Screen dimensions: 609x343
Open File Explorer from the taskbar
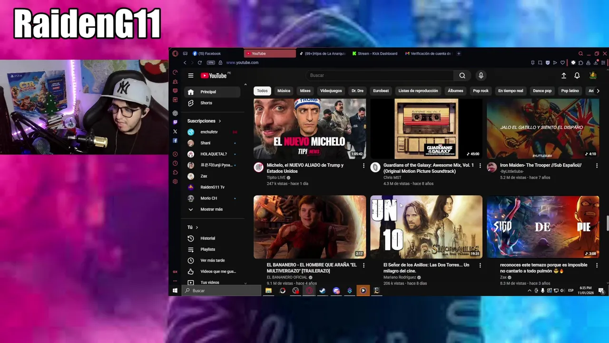tap(269, 291)
